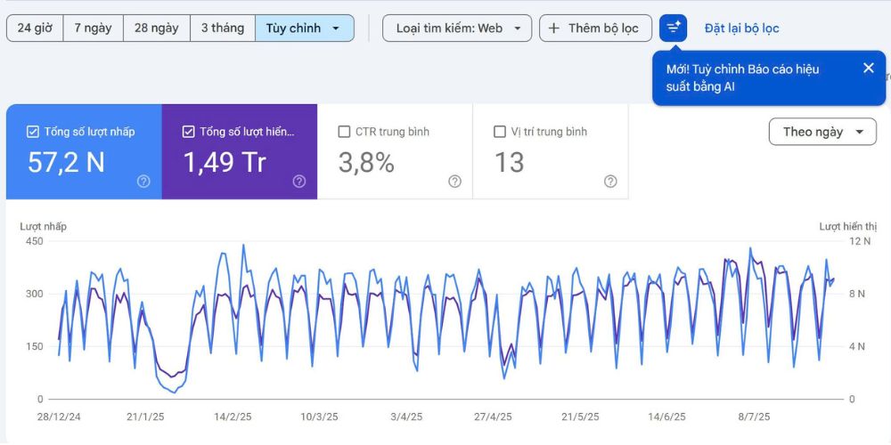Click the 3,8% CTR value
Screen dimensions: 891x445
[x=366, y=163]
